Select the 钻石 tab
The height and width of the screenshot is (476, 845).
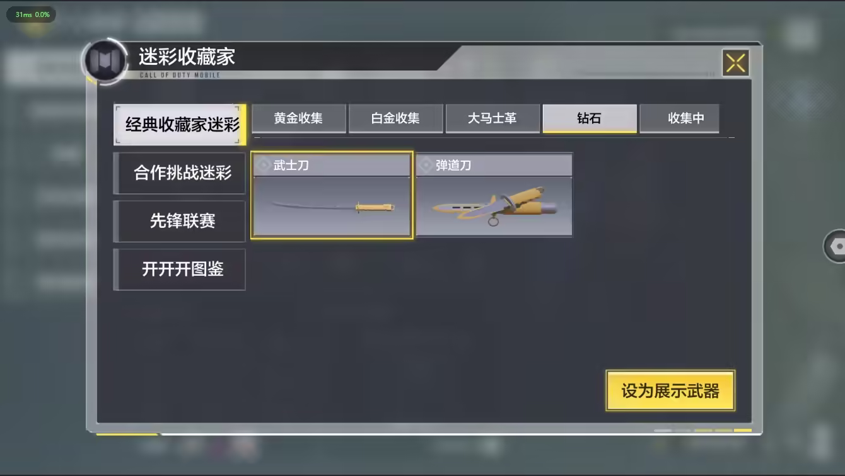(590, 118)
